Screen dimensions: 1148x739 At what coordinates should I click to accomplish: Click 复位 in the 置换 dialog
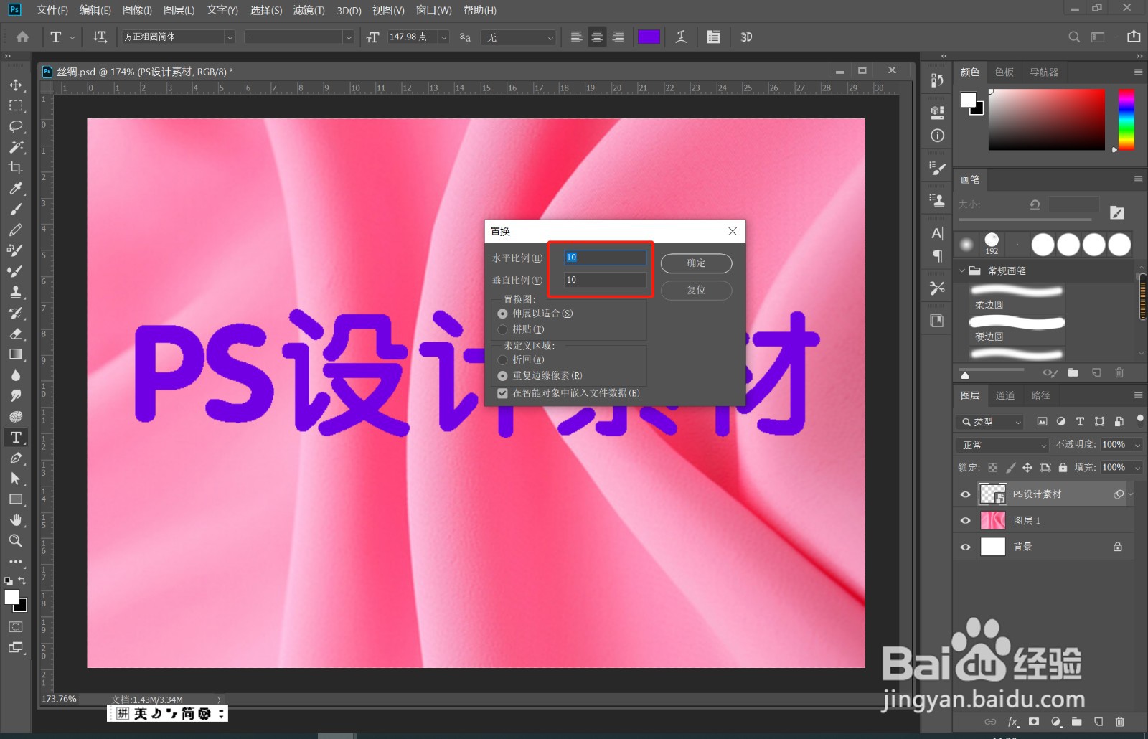pyautogui.click(x=696, y=290)
